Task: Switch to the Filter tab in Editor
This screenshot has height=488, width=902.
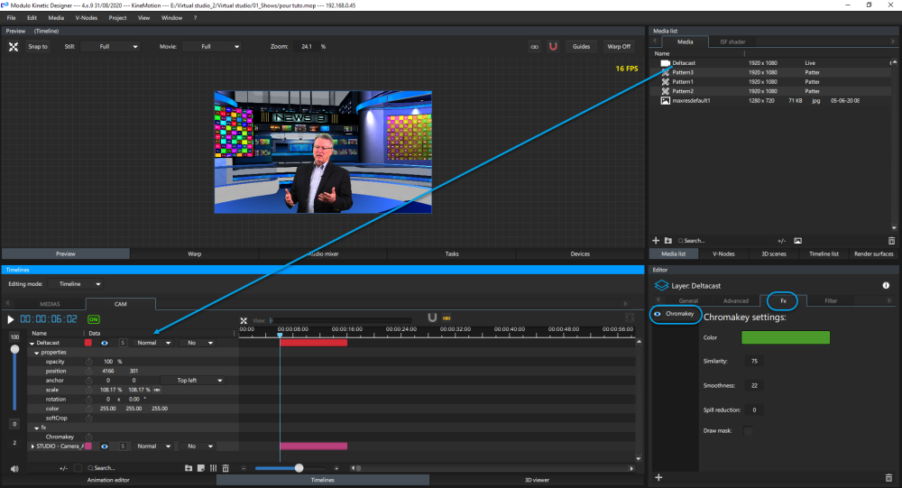Action: point(830,300)
